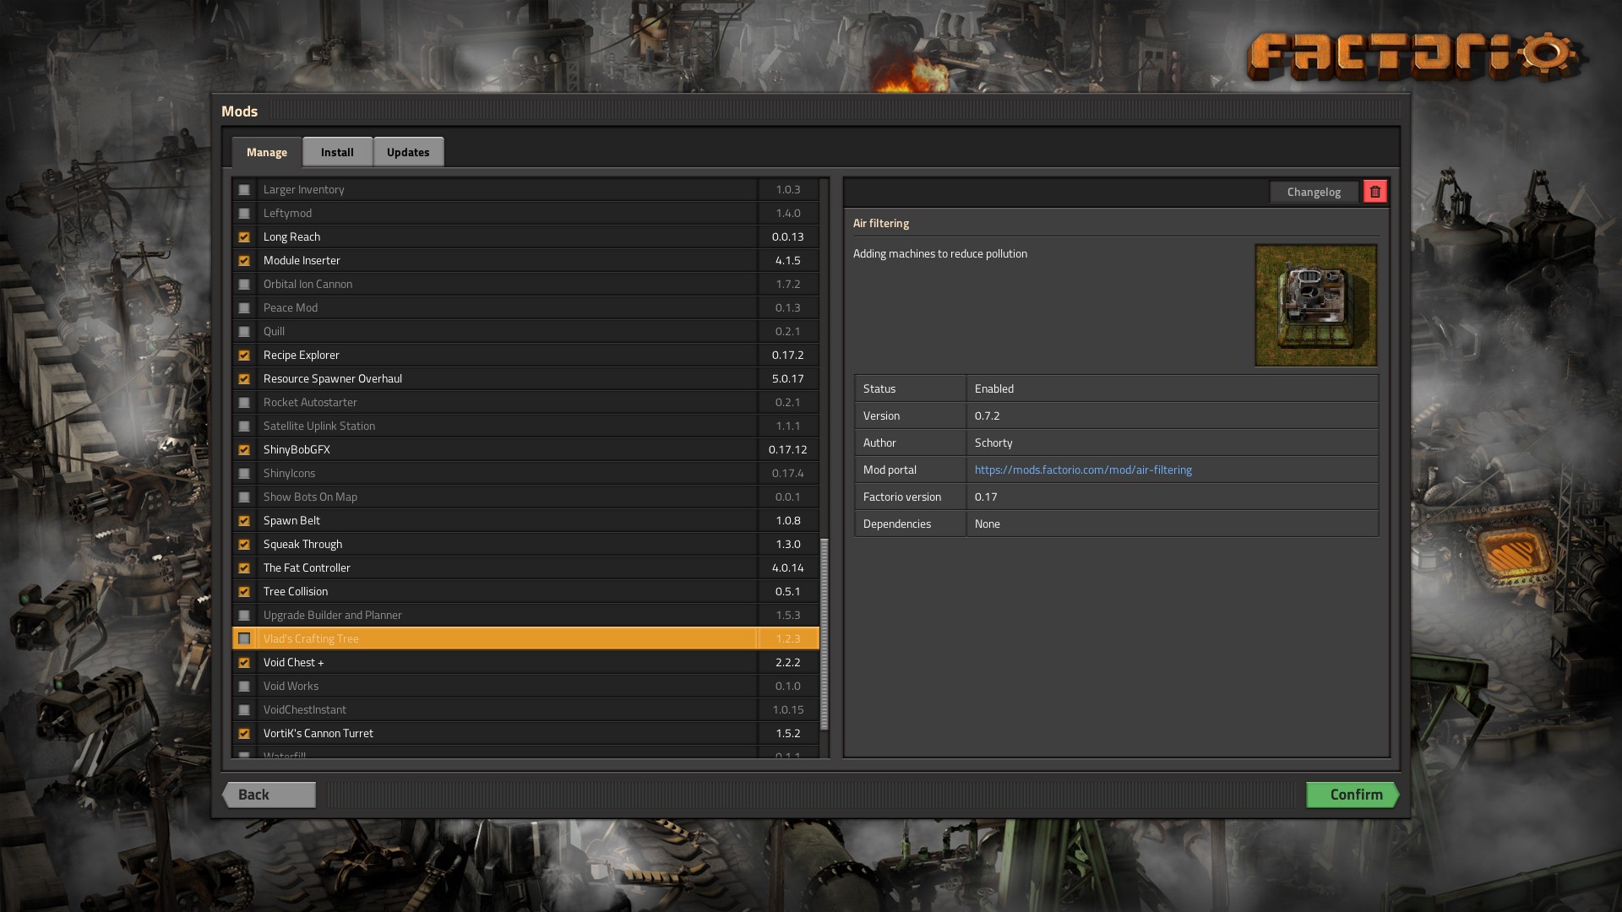
Task: Switch to the Install tab
Action: (337, 152)
